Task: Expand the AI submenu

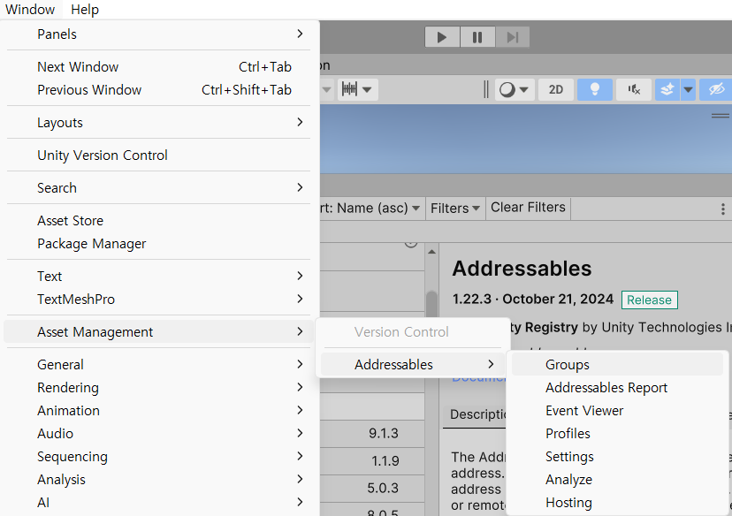Action: click(x=159, y=503)
